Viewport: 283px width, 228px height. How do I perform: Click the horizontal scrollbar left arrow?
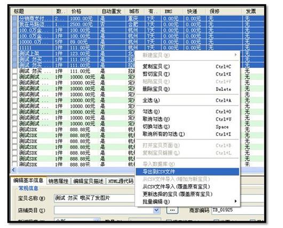13,170
